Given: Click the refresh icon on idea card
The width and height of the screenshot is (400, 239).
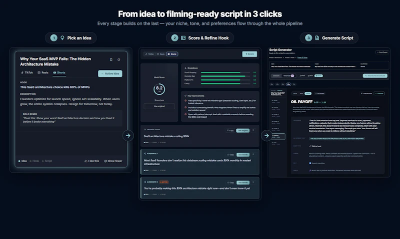Looking at the screenshot, I should coord(118,59).
